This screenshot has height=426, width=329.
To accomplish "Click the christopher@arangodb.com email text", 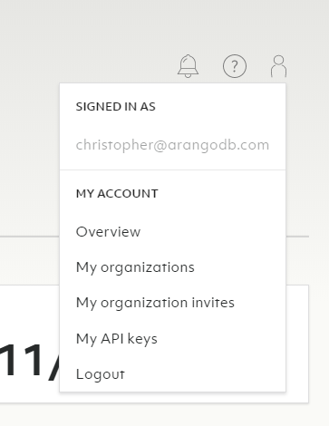I will pos(172,145).
